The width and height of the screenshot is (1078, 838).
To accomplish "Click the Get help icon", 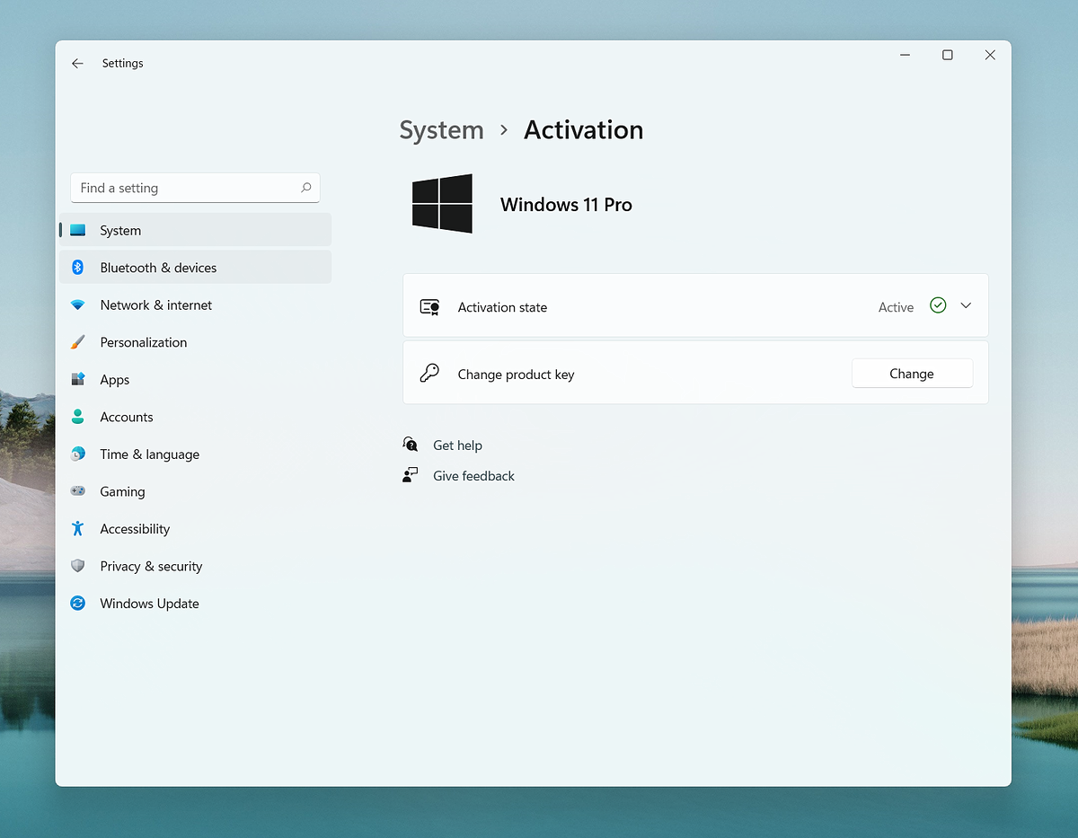I will [x=411, y=445].
